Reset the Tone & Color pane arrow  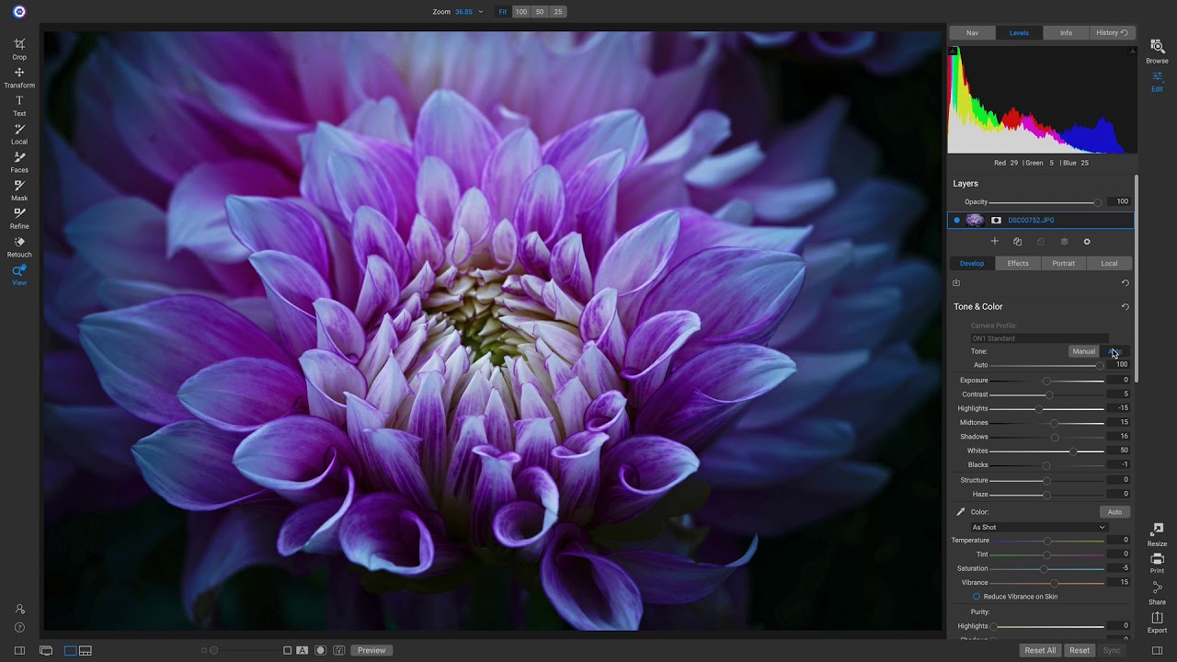(1125, 307)
